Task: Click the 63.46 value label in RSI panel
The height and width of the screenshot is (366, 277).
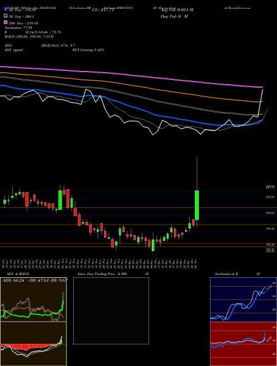Action: 269,339
